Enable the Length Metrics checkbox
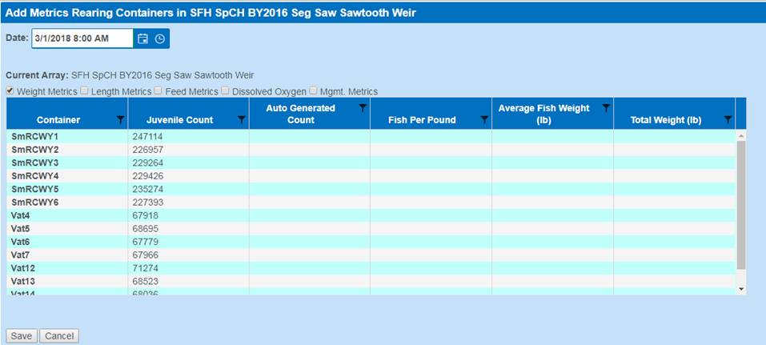Screen dimensions: 766x345 (x=85, y=91)
